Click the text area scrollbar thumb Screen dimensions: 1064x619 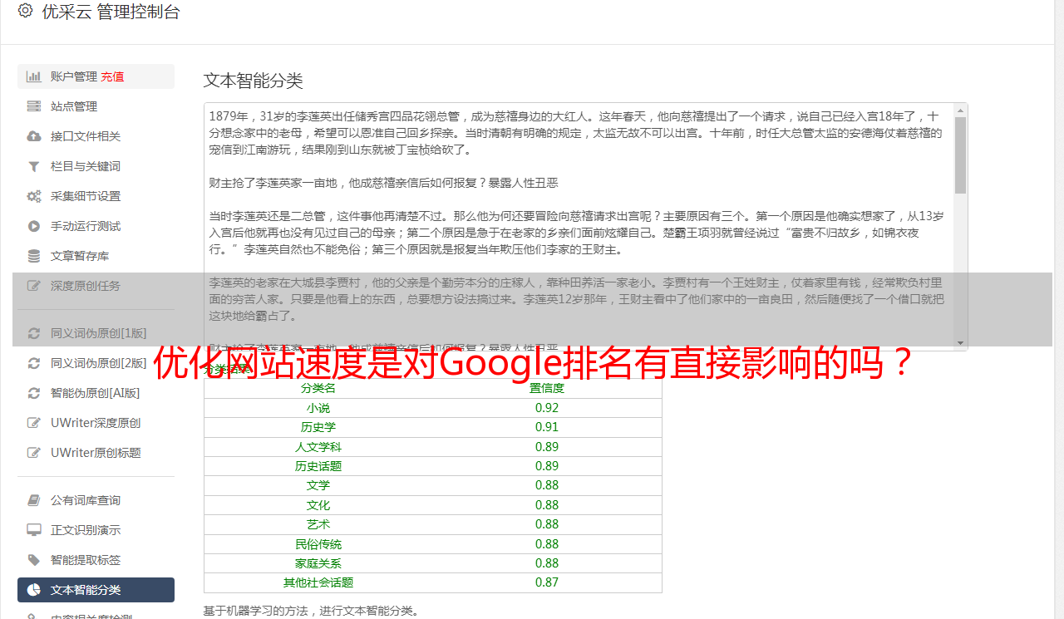(960, 155)
